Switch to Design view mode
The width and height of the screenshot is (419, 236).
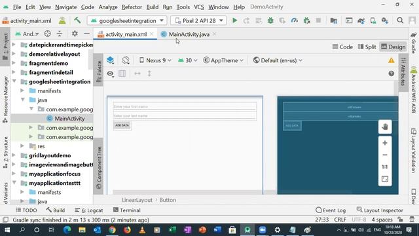pyautogui.click(x=393, y=47)
